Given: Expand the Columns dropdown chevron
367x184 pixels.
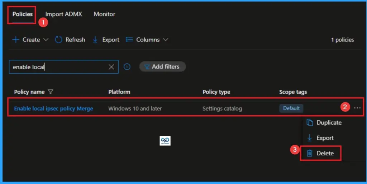Looking at the screenshot, I should (166, 40).
